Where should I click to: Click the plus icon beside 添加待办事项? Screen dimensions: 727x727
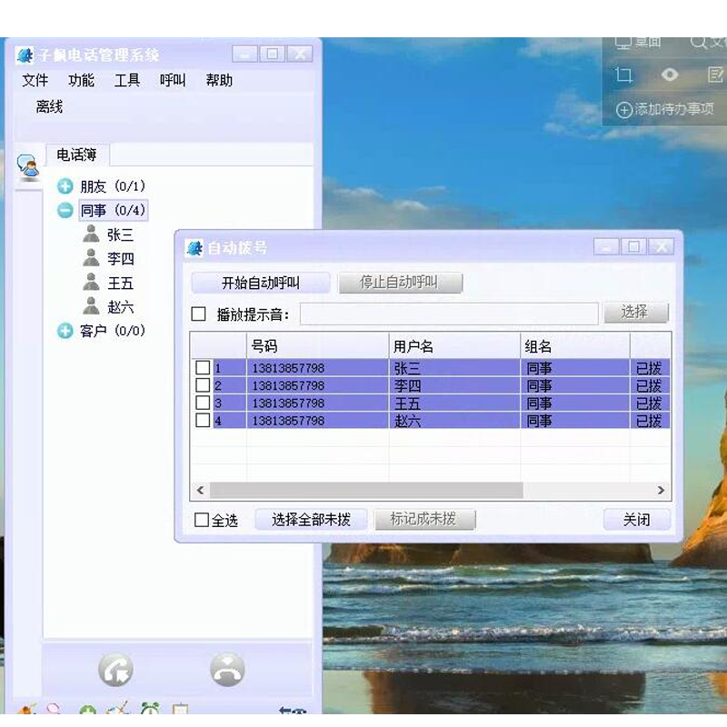click(624, 110)
